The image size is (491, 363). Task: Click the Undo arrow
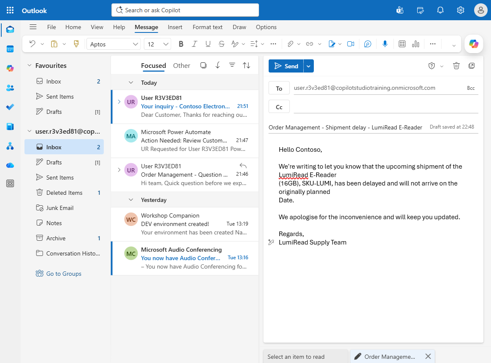[x=32, y=44]
